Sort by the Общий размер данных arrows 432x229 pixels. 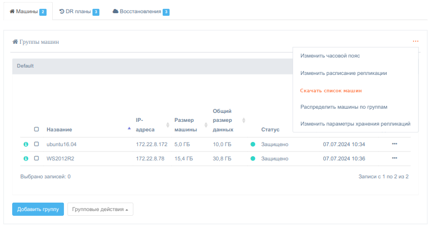click(x=243, y=120)
